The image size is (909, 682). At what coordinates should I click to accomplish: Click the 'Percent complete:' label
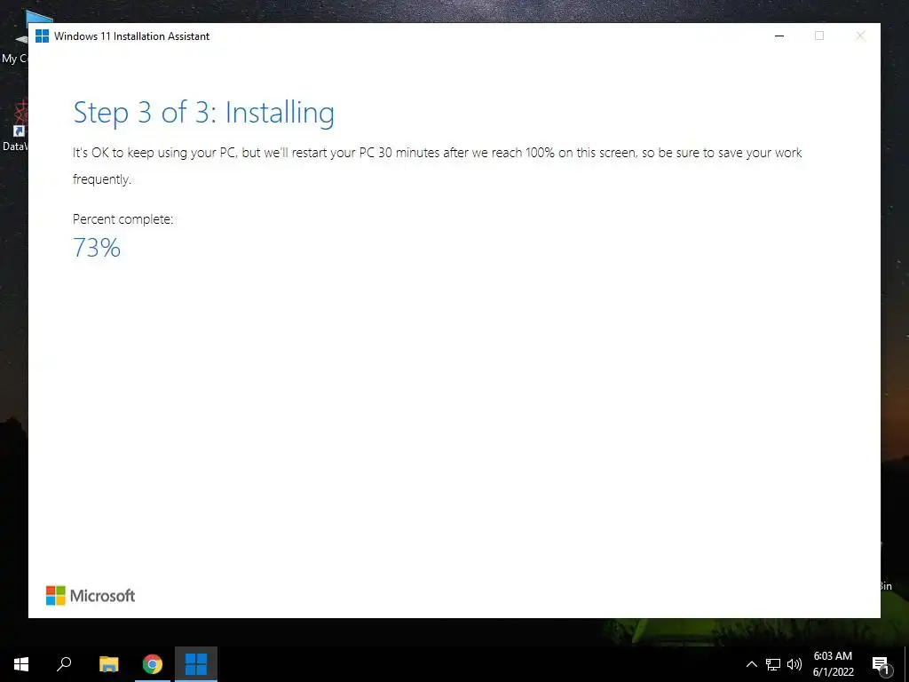[x=123, y=219]
